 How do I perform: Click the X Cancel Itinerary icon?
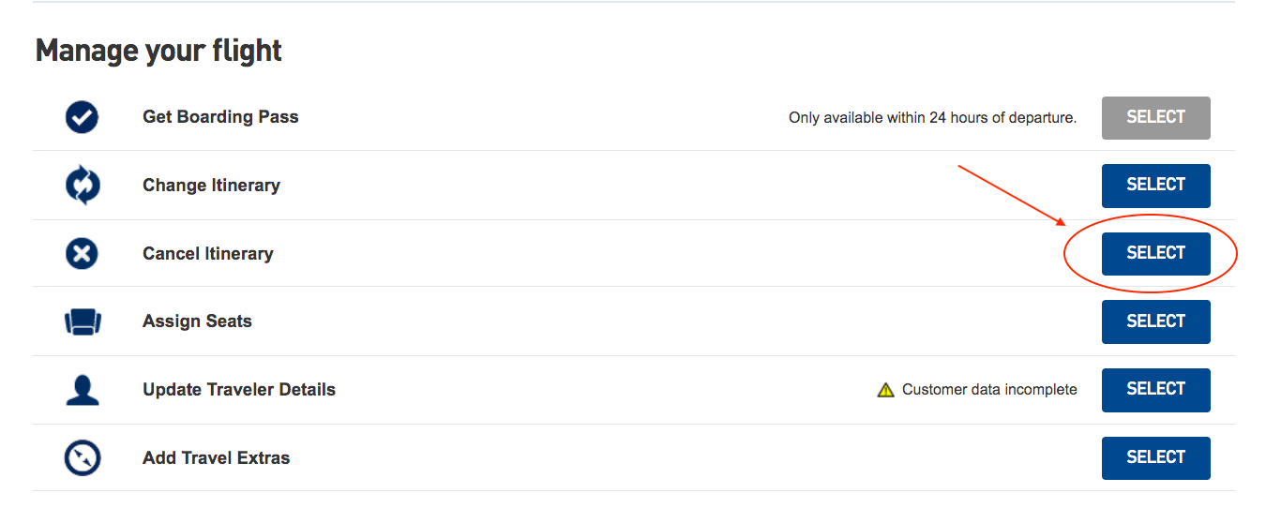click(83, 253)
